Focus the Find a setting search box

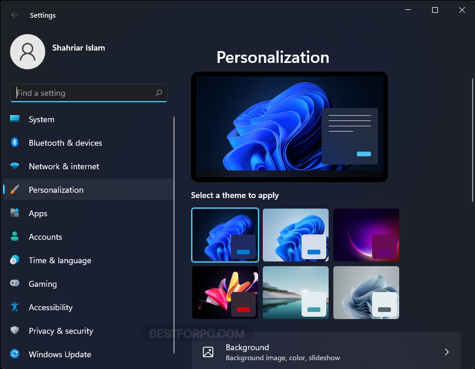pyautogui.click(x=88, y=93)
